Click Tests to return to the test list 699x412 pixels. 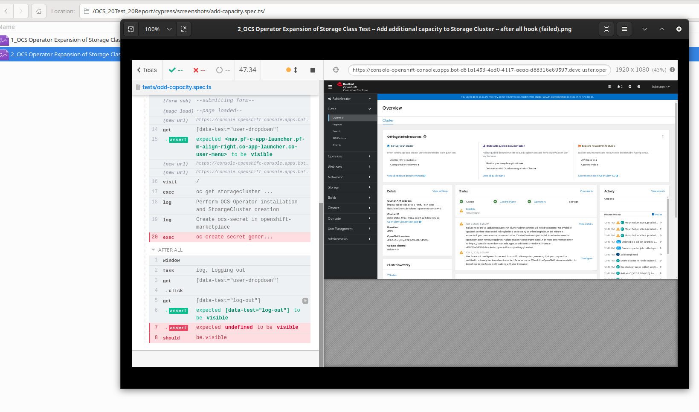point(147,70)
